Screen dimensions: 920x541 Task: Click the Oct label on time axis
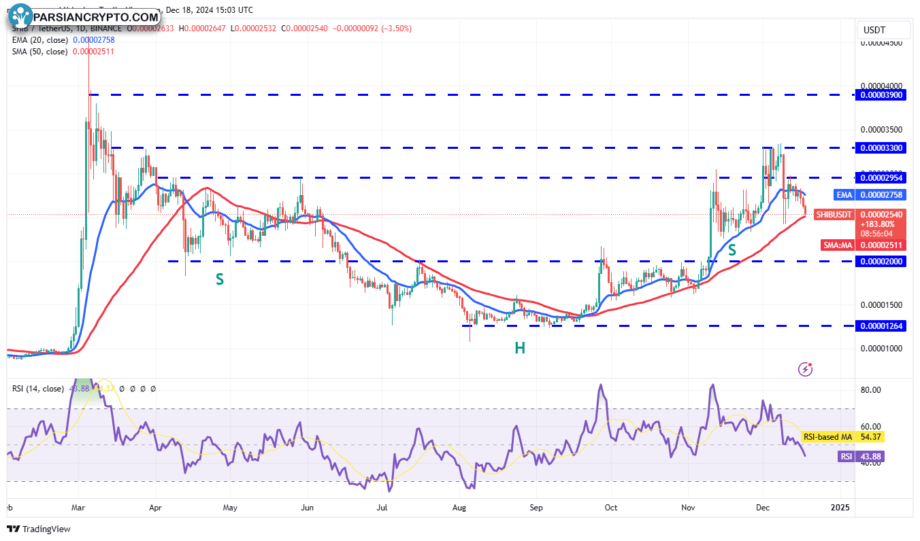(611, 507)
